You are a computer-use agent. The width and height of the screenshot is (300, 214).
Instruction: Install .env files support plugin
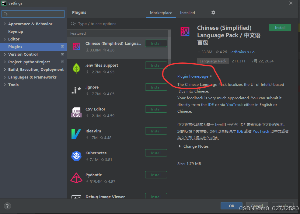pyautogui.click(x=156, y=65)
